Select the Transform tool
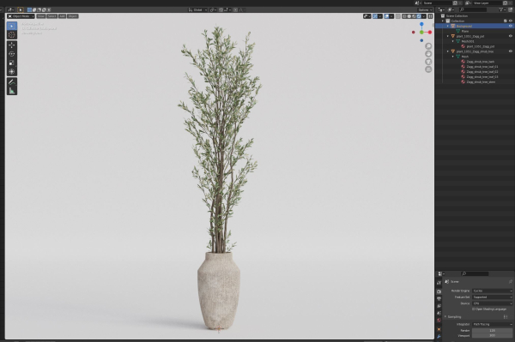This screenshot has height=342, width=515. [x=12, y=71]
